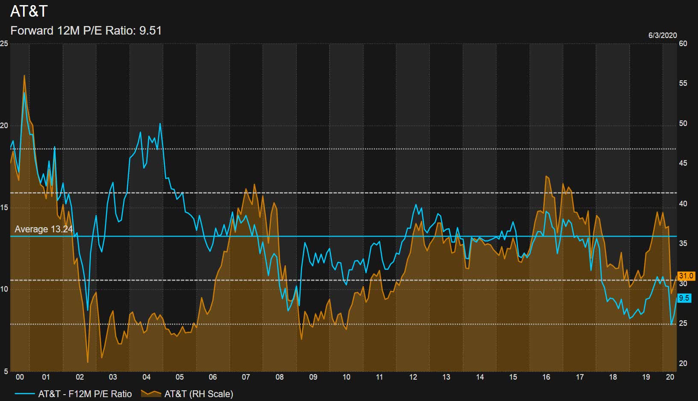Select the orange 31.0 price value tag

[x=686, y=276]
